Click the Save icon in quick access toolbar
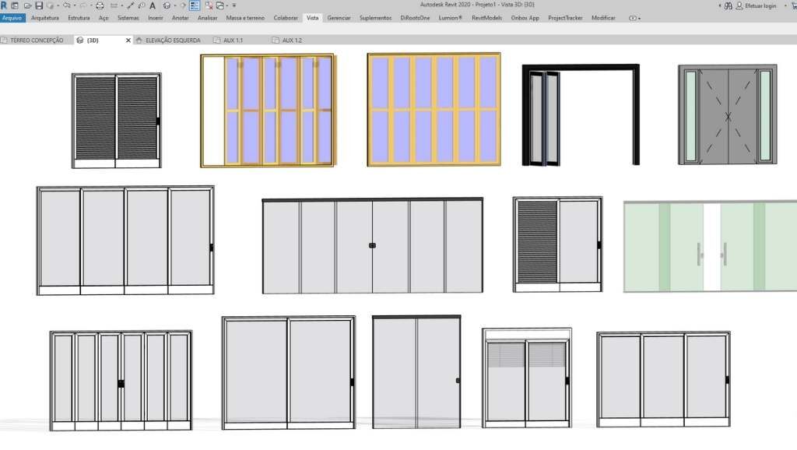This screenshot has width=797, height=450. click(38, 5)
